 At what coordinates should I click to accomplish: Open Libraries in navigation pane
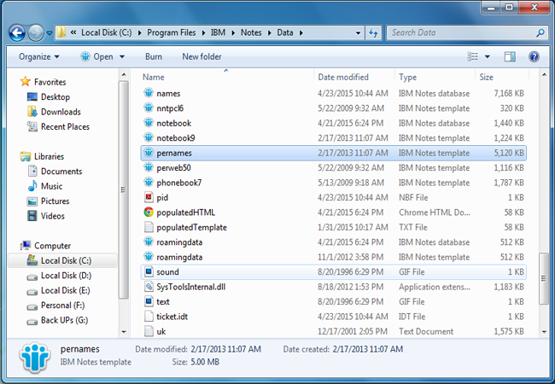click(x=49, y=156)
